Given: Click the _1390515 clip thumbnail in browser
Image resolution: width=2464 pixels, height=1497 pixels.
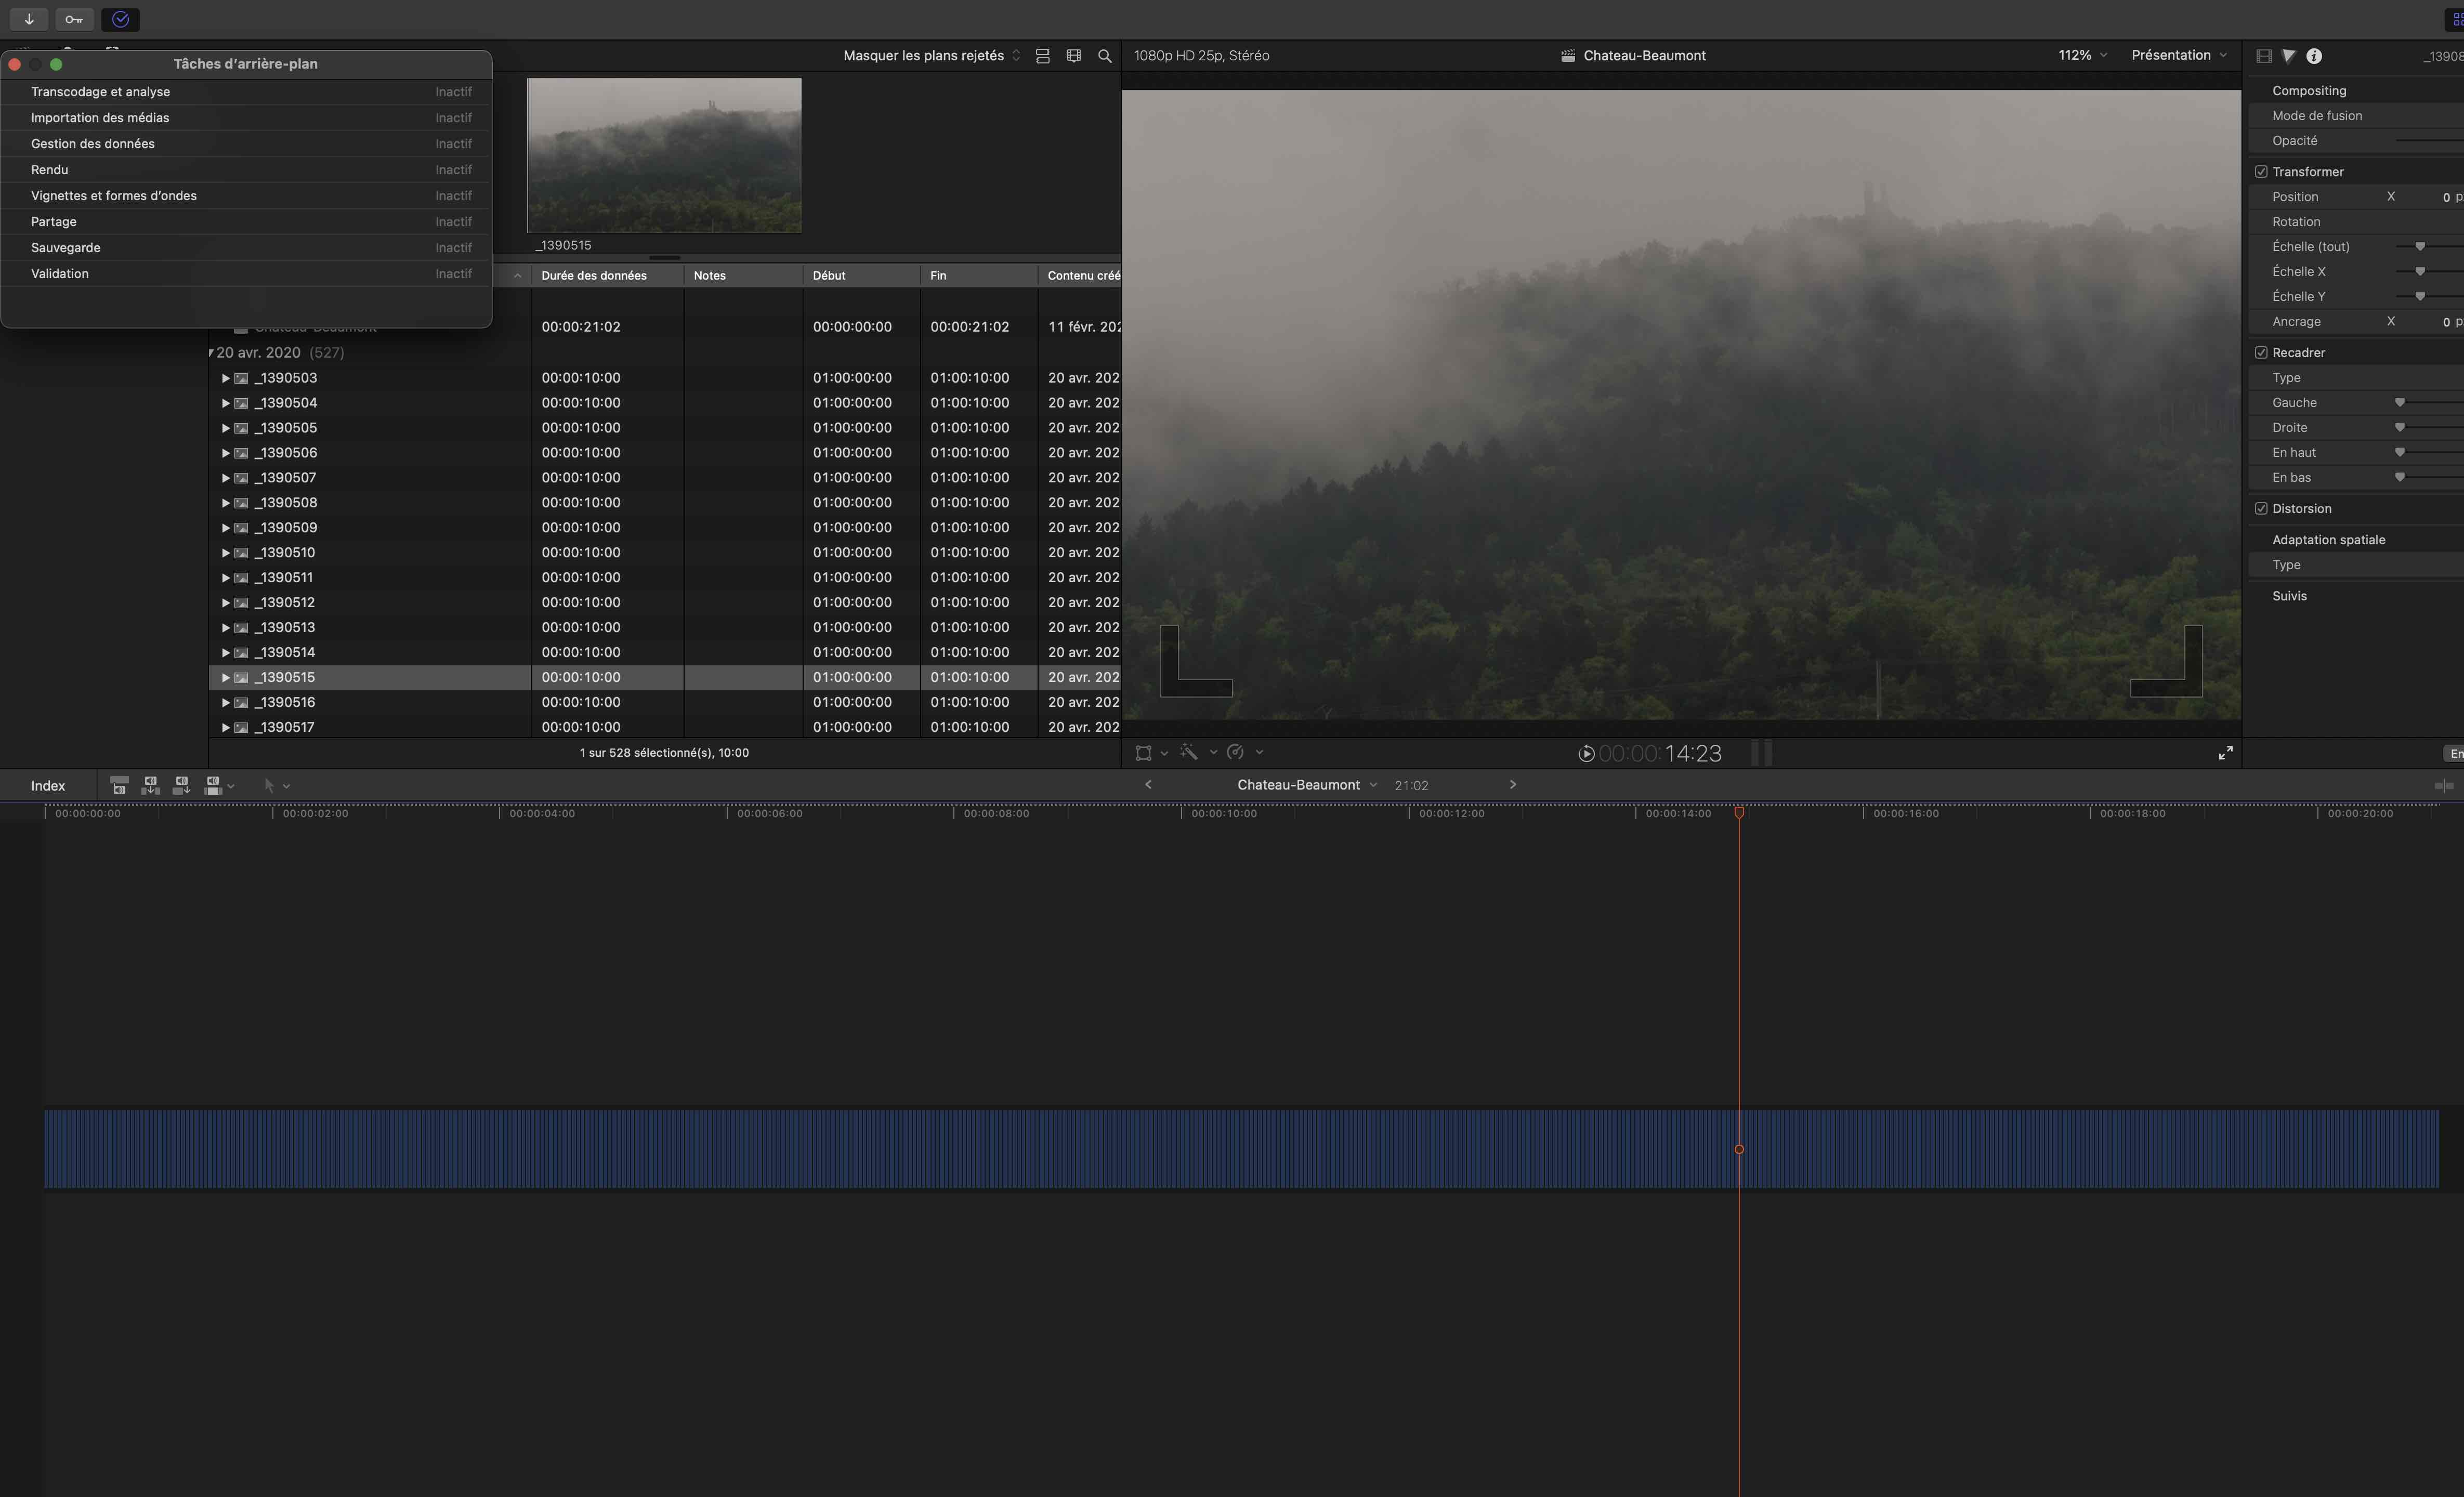Looking at the screenshot, I should (x=664, y=156).
